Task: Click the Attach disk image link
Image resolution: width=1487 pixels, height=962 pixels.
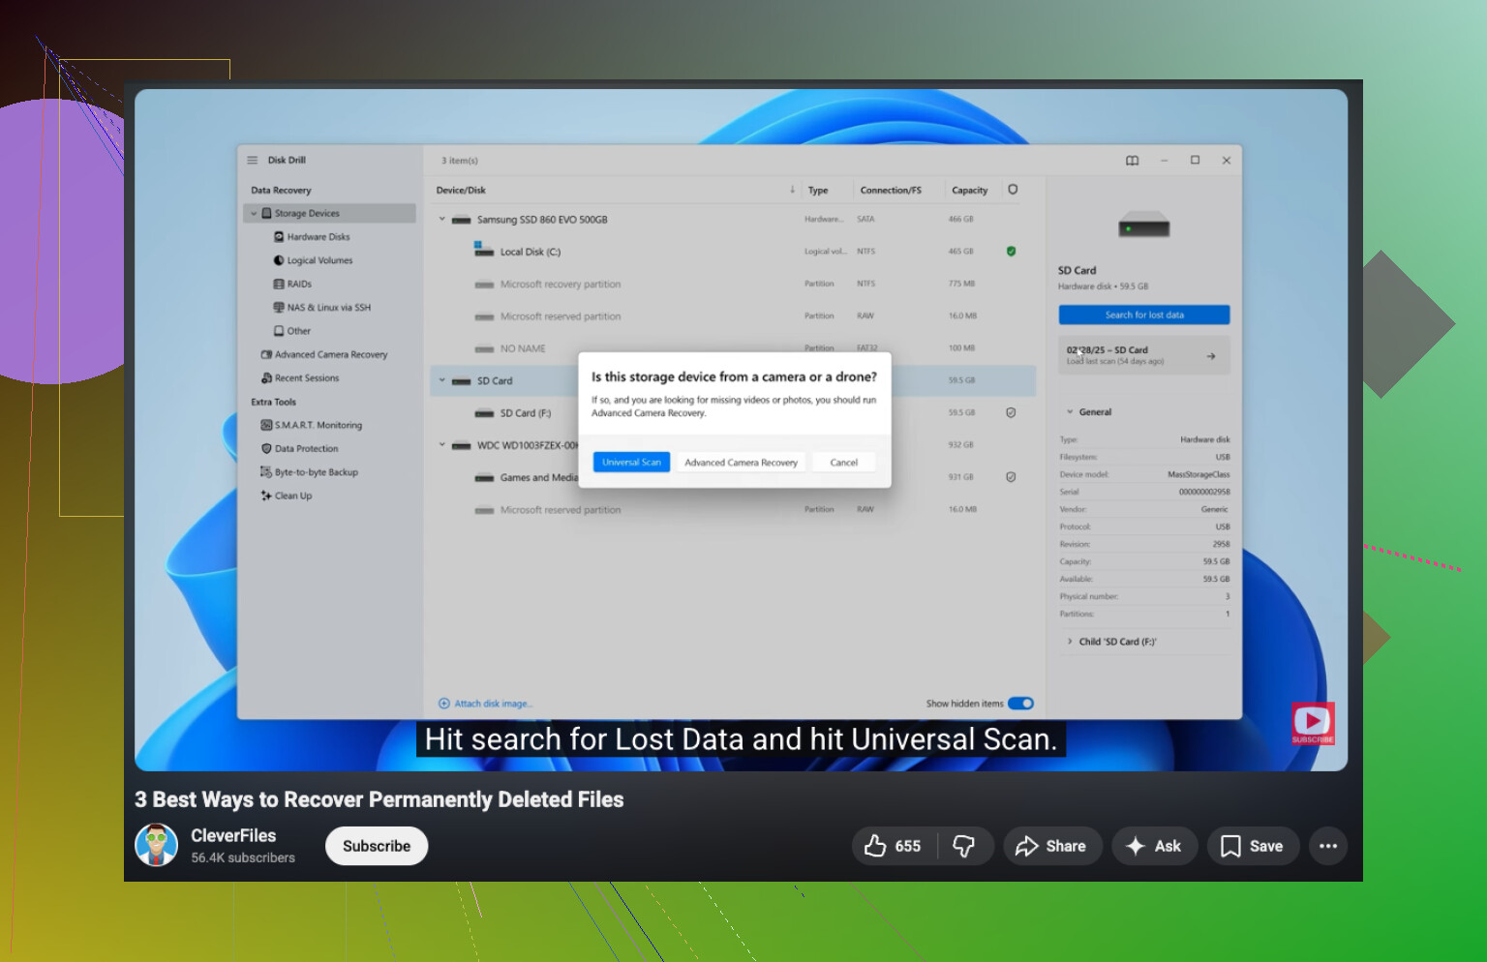Action: point(486,704)
